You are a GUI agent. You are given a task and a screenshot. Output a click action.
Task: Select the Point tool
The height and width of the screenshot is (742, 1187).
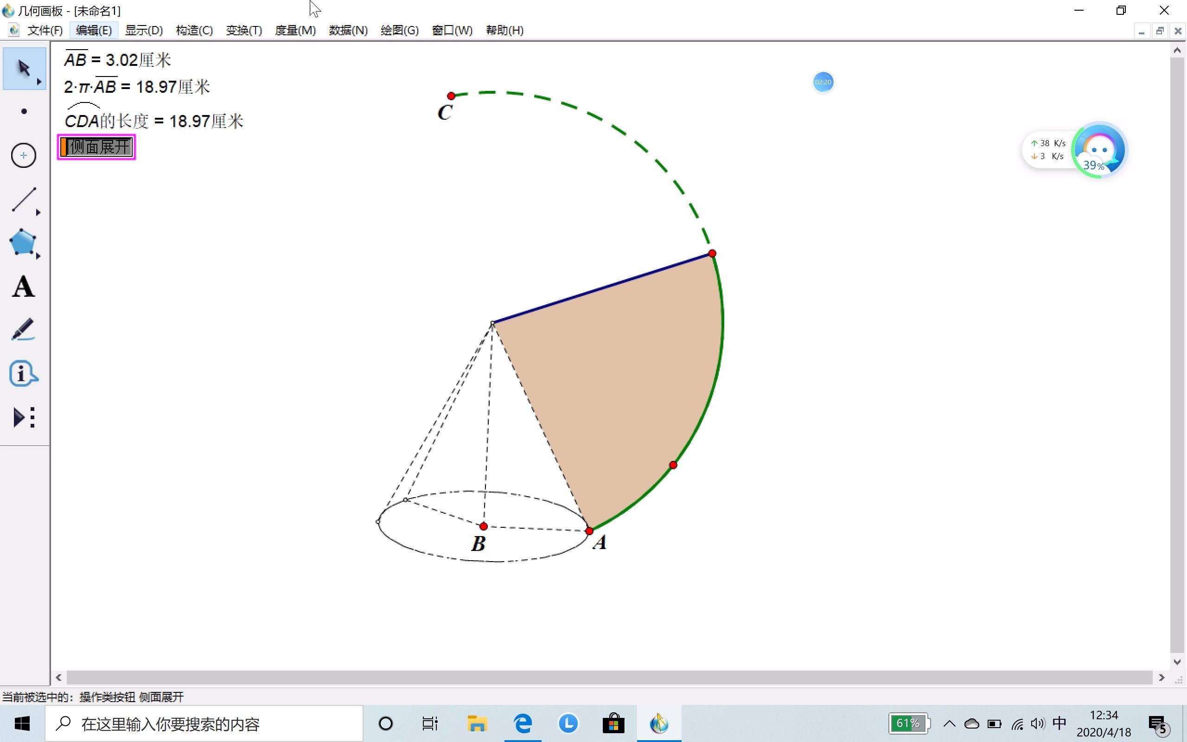point(24,112)
